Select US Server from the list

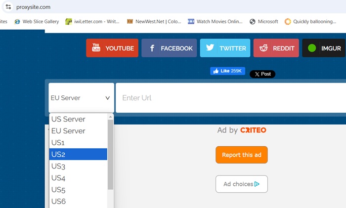tap(78, 119)
